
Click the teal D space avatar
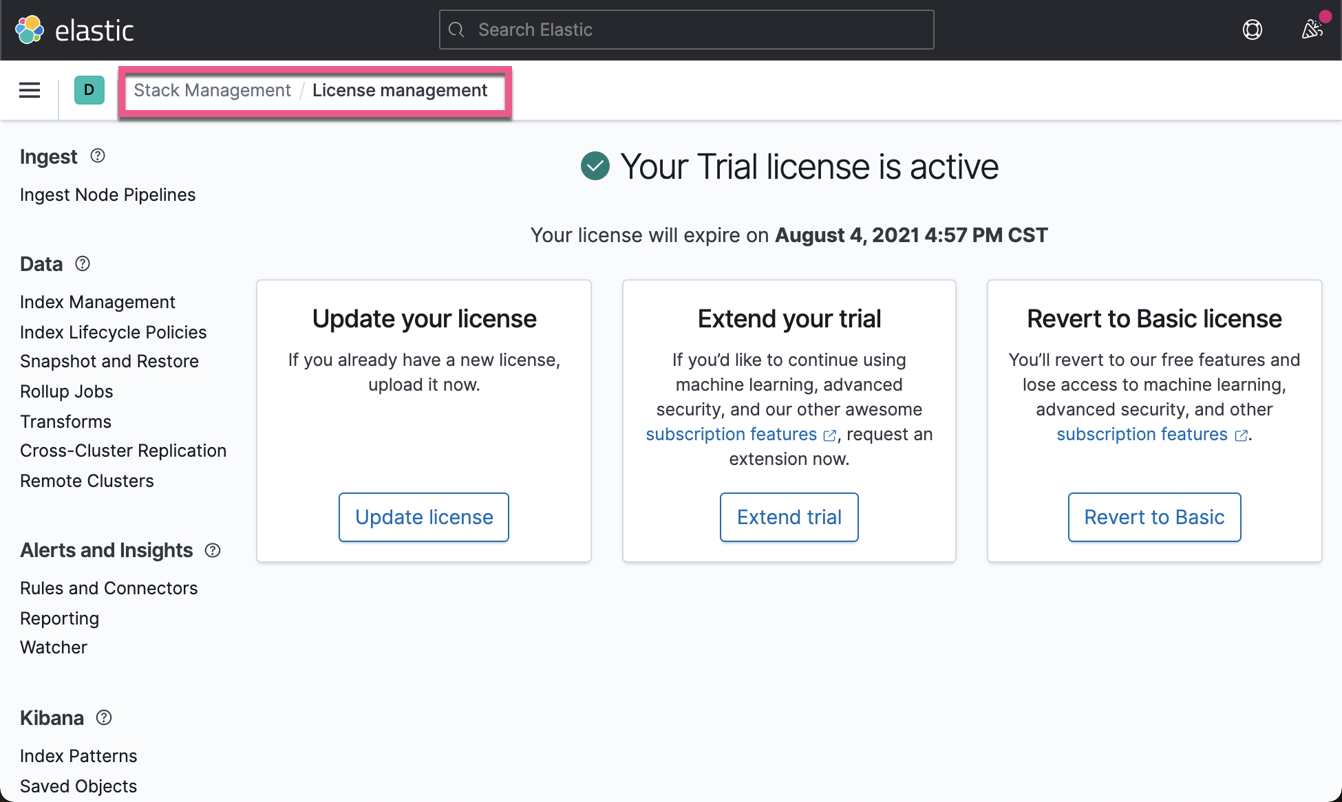[x=88, y=90]
